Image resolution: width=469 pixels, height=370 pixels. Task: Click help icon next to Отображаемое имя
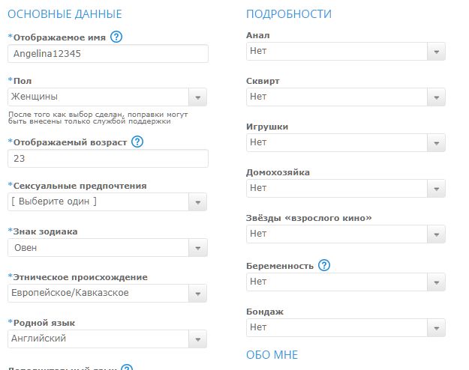tap(116, 37)
